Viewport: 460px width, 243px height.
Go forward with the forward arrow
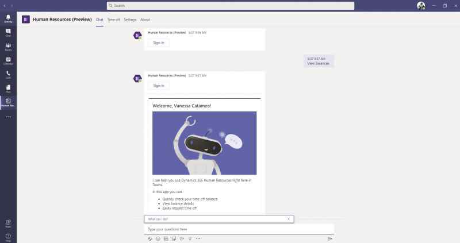tap(12, 6)
